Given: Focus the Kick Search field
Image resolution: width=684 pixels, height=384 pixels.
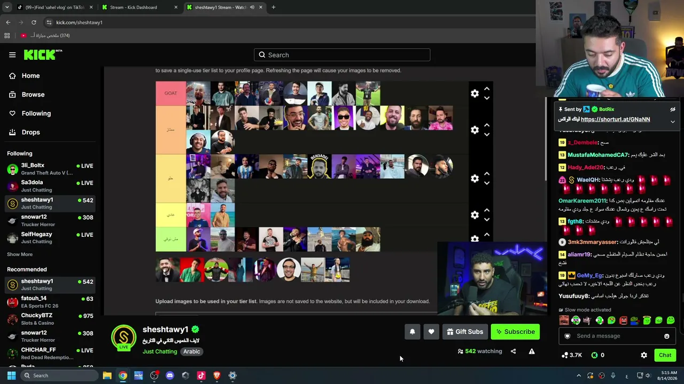Looking at the screenshot, I should click(x=342, y=55).
